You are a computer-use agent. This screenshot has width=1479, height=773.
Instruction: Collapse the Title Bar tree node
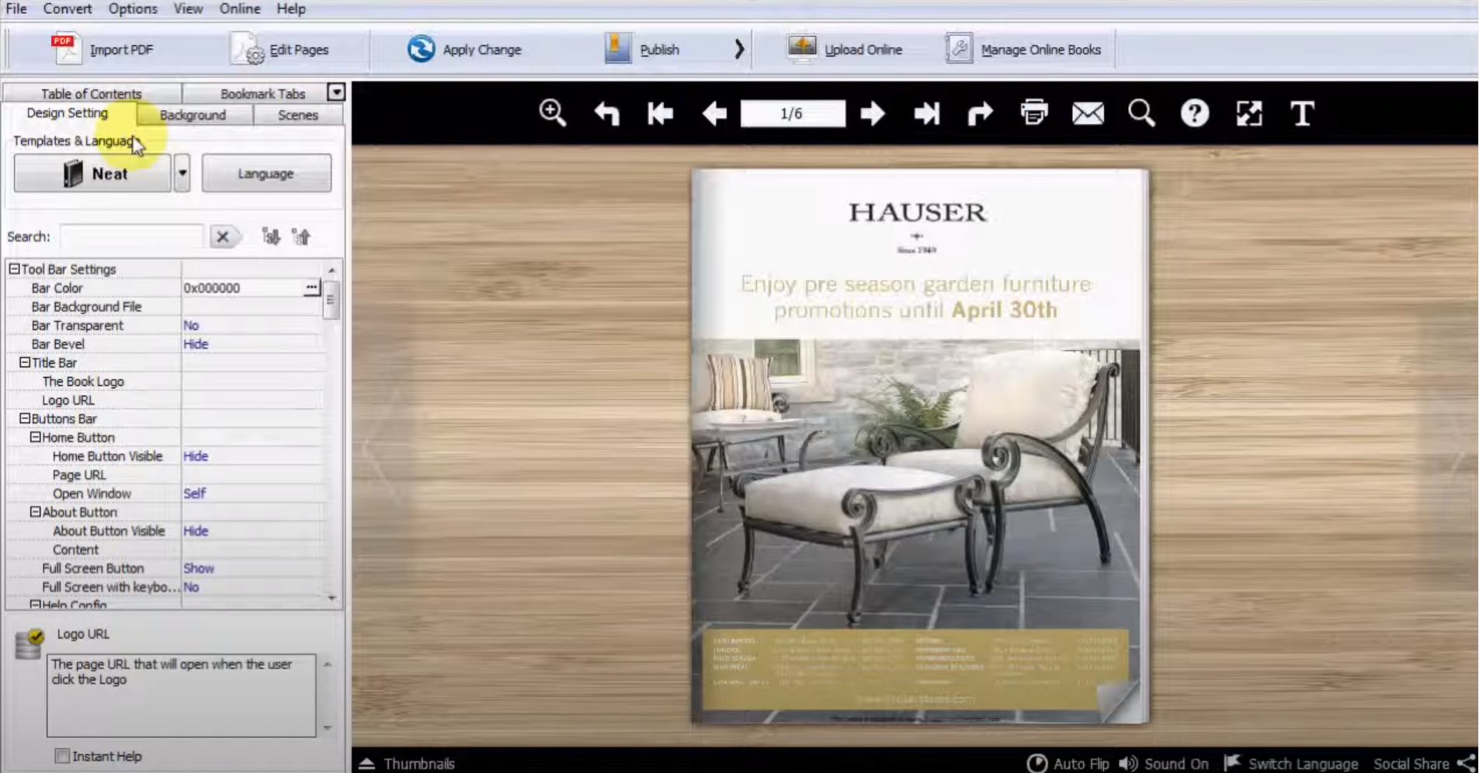point(25,362)
